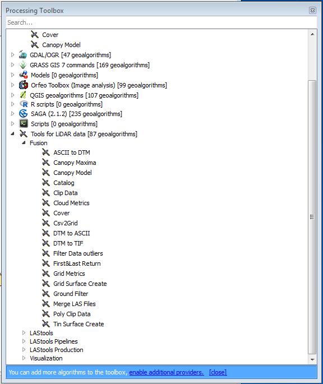The image size is (323, 384).
Task: Expand the Models group
Action: (12, 75)
